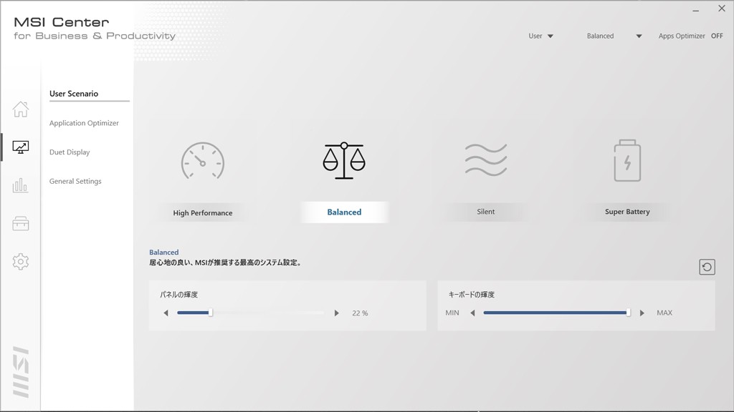
Task: Increase keyboard brightness with right arrow
Action: pos(642,313)
